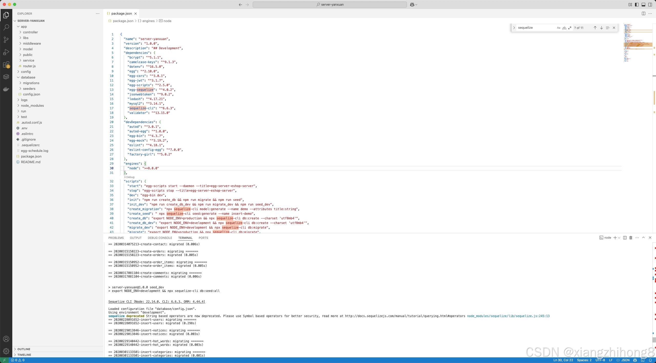This screenshot has height=363, width=656.
Task: Open the sequelize docs link in terminal
Action: tap(405, 316)
